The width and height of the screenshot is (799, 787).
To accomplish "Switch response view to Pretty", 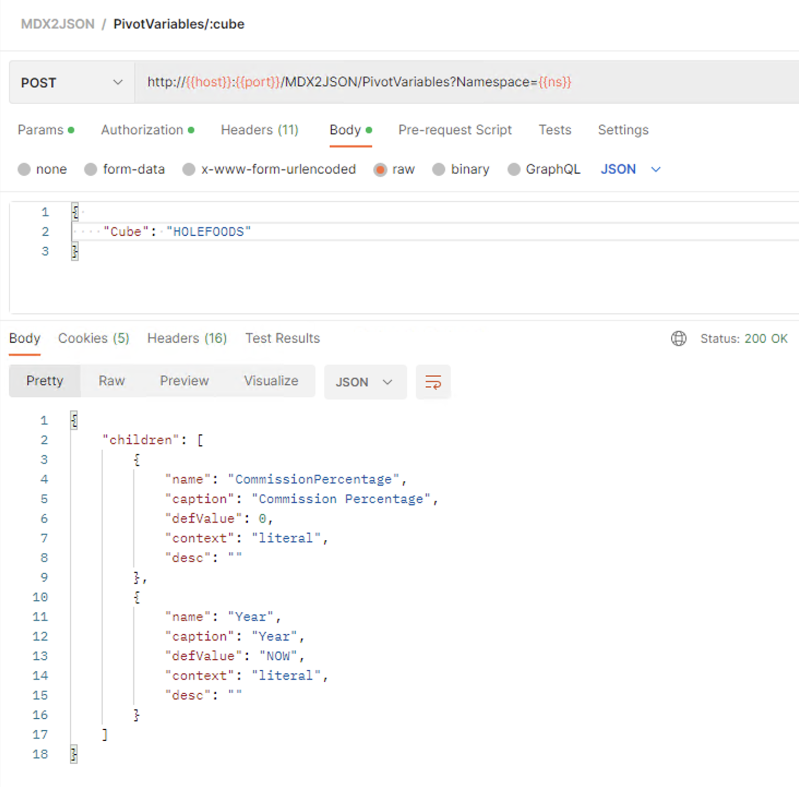I will tap(45, 381).
